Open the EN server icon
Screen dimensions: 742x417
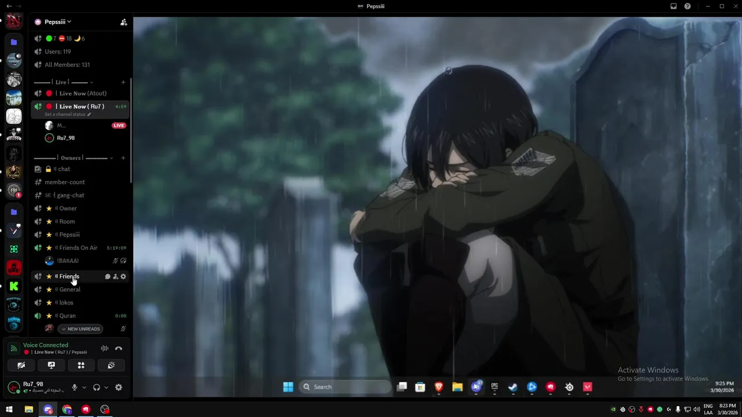[14, 21]
